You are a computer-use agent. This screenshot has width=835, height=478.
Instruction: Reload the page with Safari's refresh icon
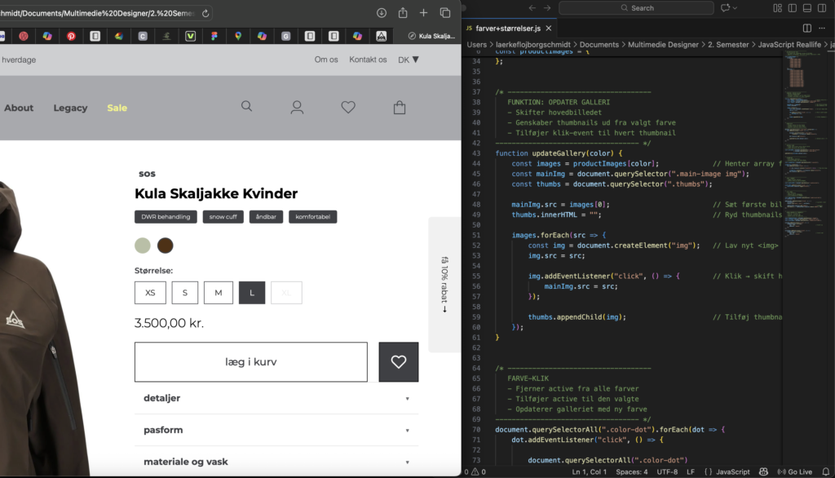(205, 13)
